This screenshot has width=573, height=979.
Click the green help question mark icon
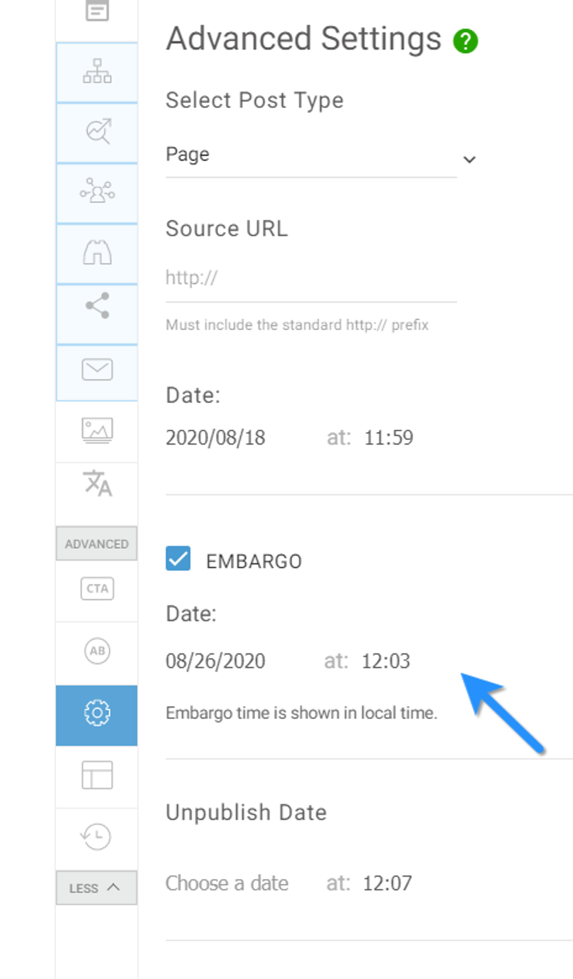pyautogui.click(x=465, y=41)
